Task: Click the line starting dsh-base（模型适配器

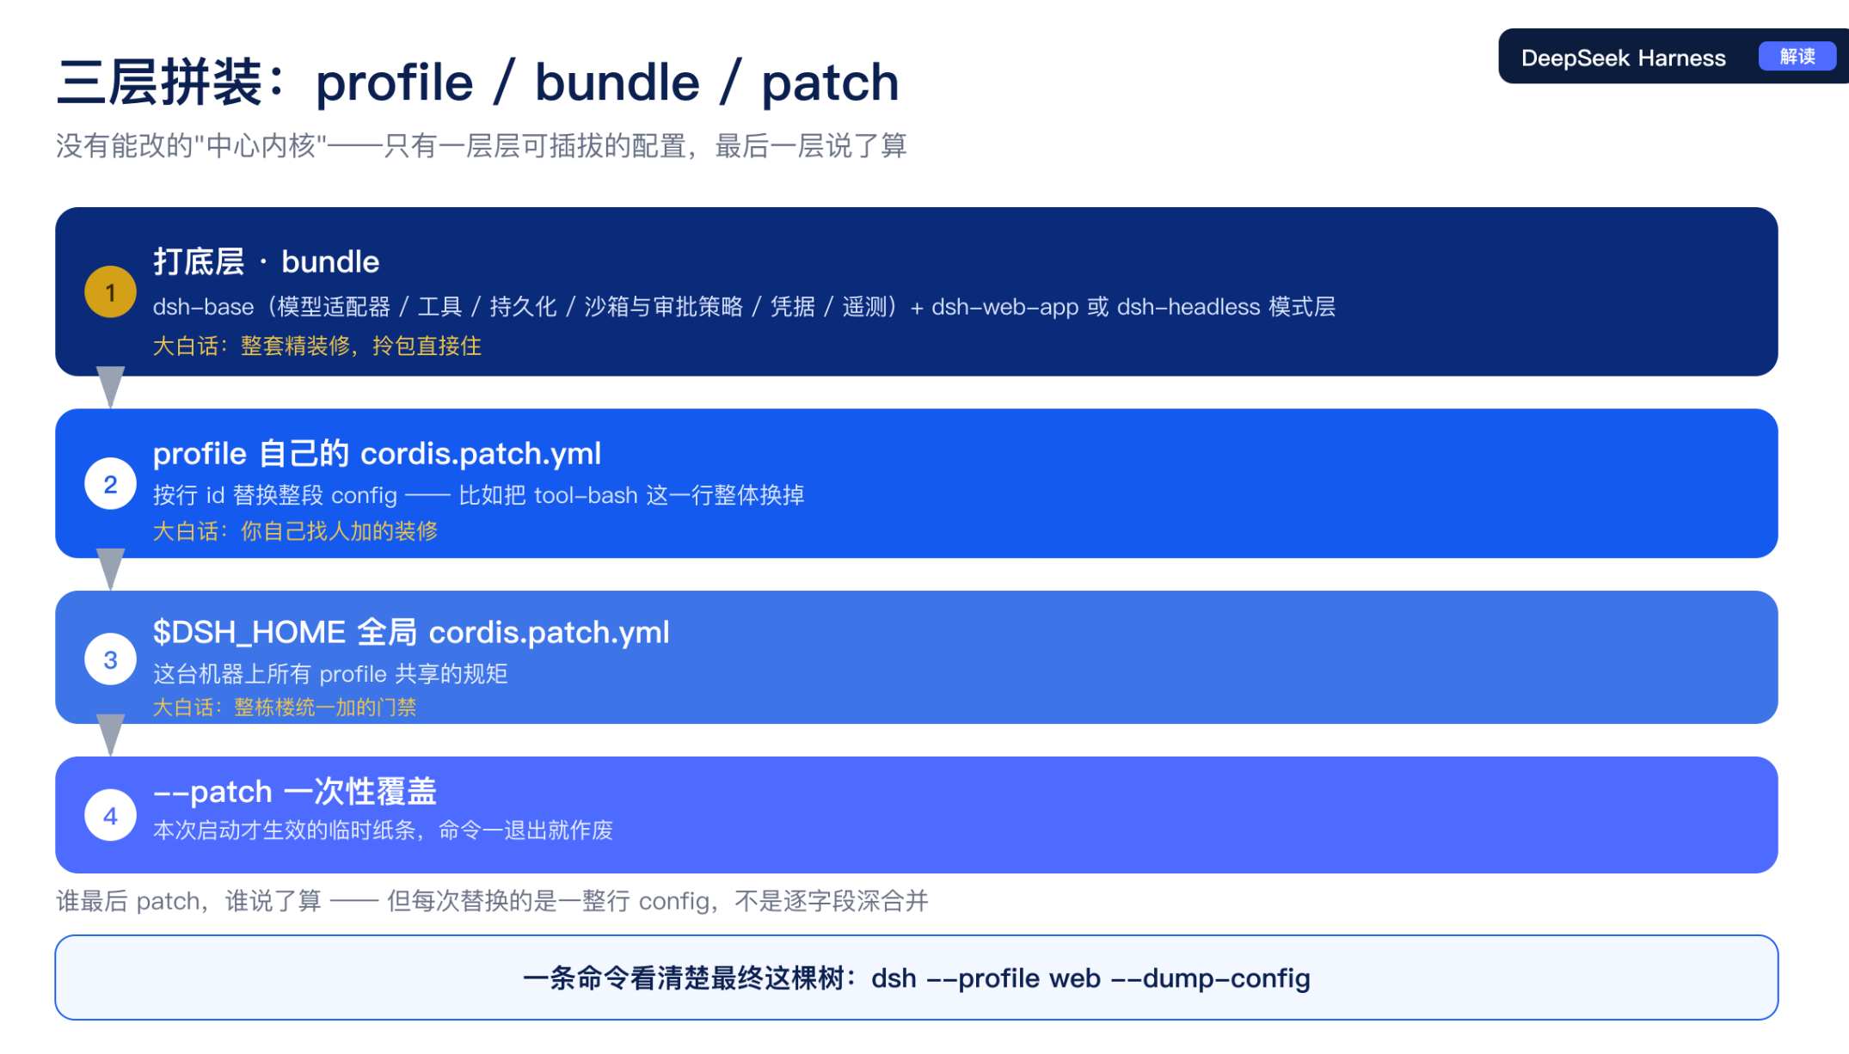Action: click(x=744, y=307)
